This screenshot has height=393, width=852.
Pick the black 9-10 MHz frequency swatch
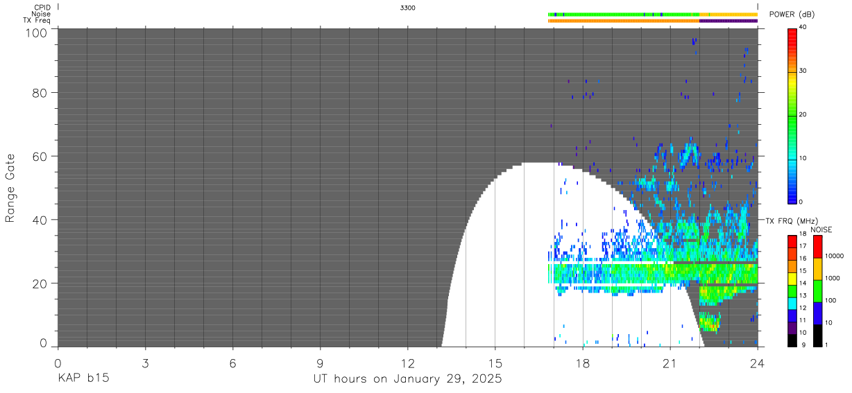click(792, 340)
